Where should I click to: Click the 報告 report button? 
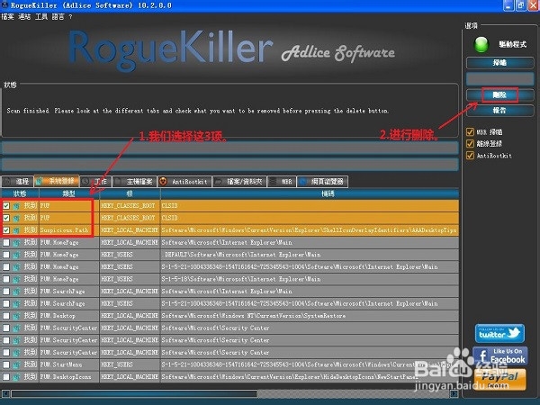point(499,110)
